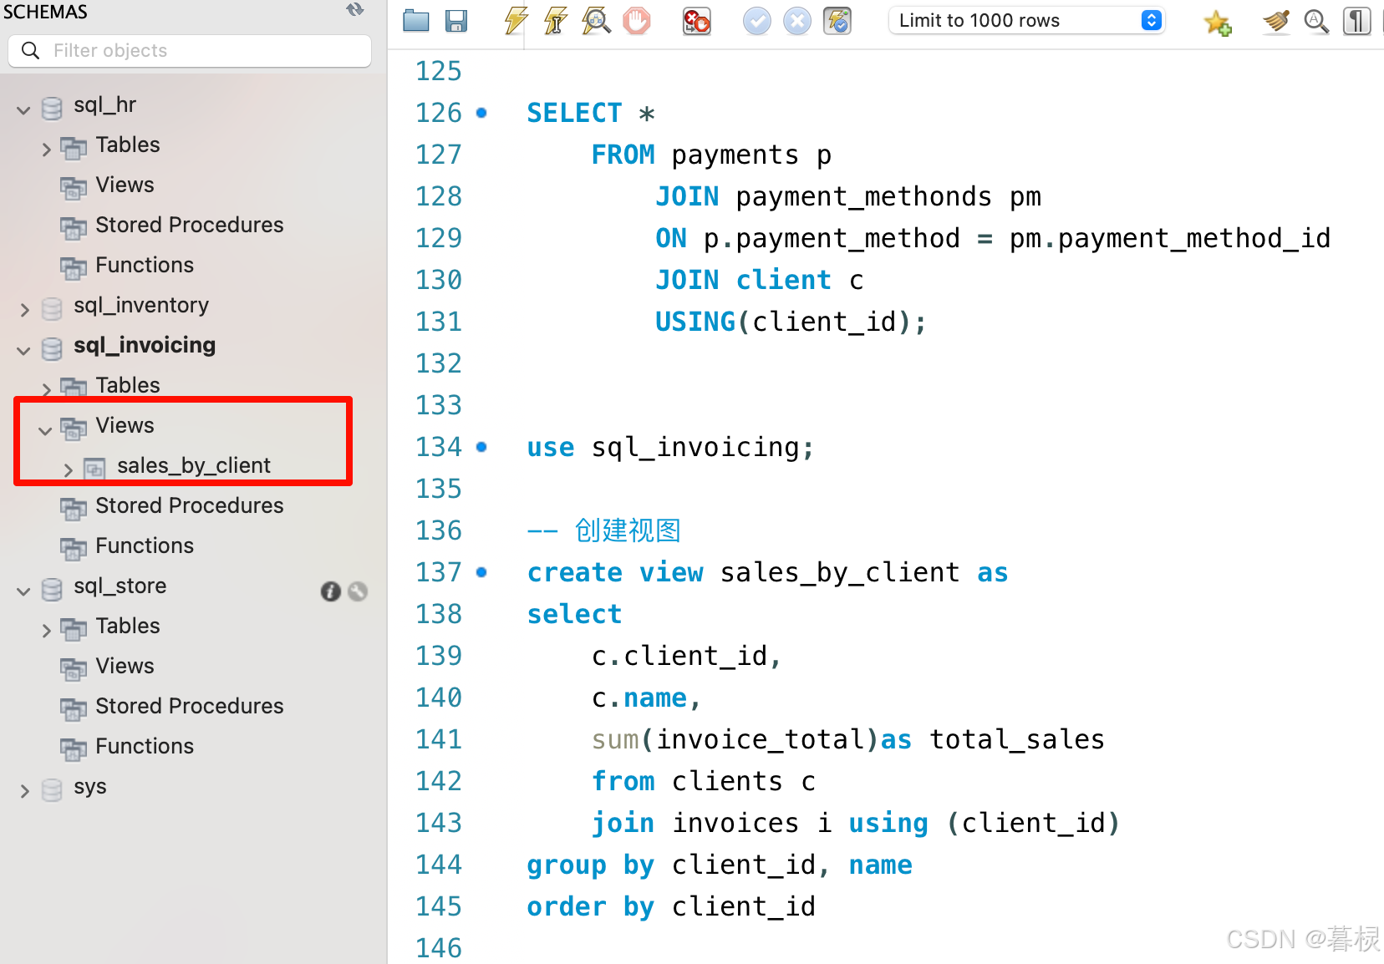Click the statement marker dot on line 137
The width and height of the screenshot is (1384, 964).
pyautogui.click(x=481, y=572)
